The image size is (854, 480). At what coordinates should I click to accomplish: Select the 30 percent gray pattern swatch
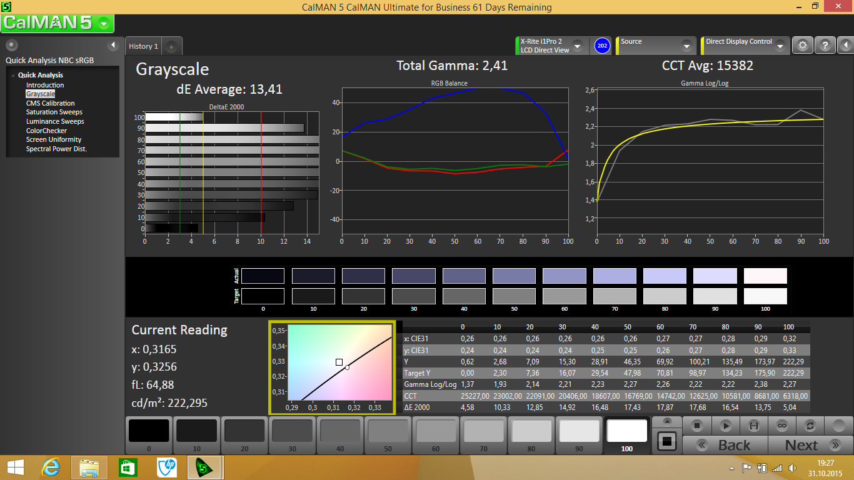point(292,434)
